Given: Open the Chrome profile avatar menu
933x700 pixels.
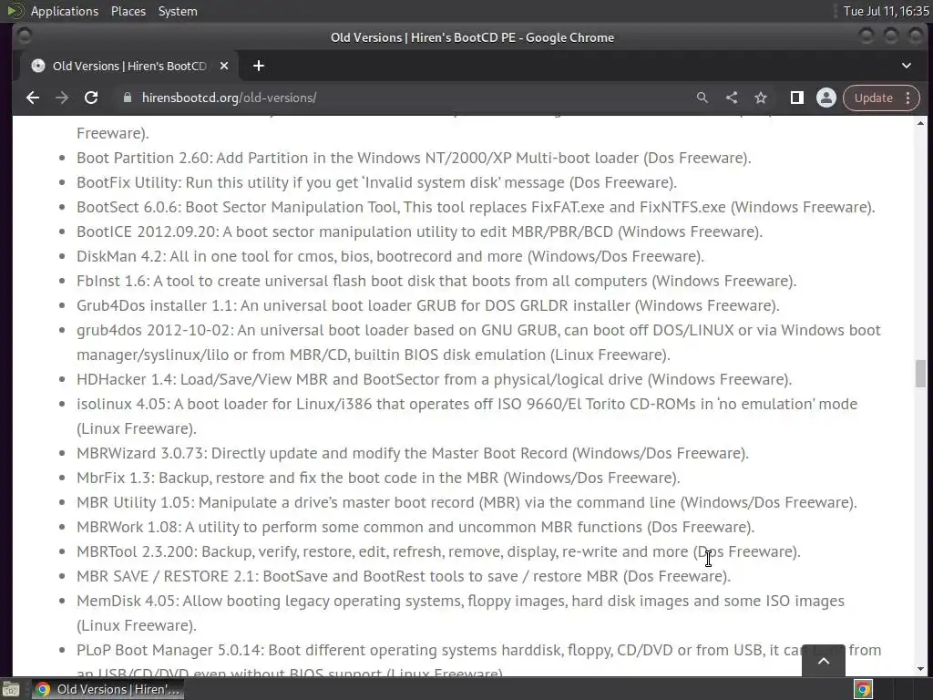Looking at the screenshot, I should 825,98.
